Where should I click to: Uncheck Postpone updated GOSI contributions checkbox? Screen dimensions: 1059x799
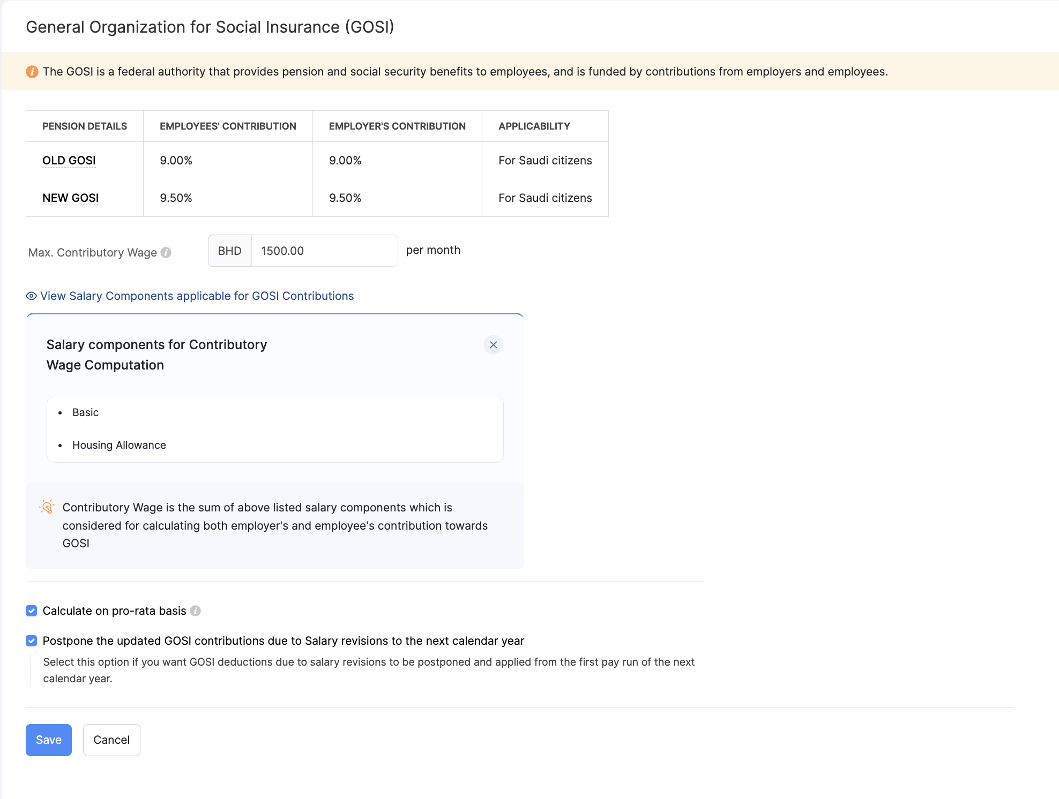tap(32, 641)
